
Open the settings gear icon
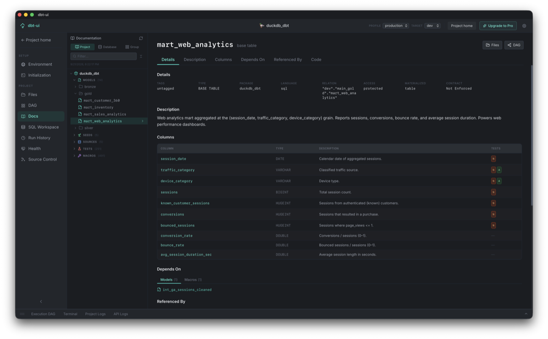click(x=524, y=26)
